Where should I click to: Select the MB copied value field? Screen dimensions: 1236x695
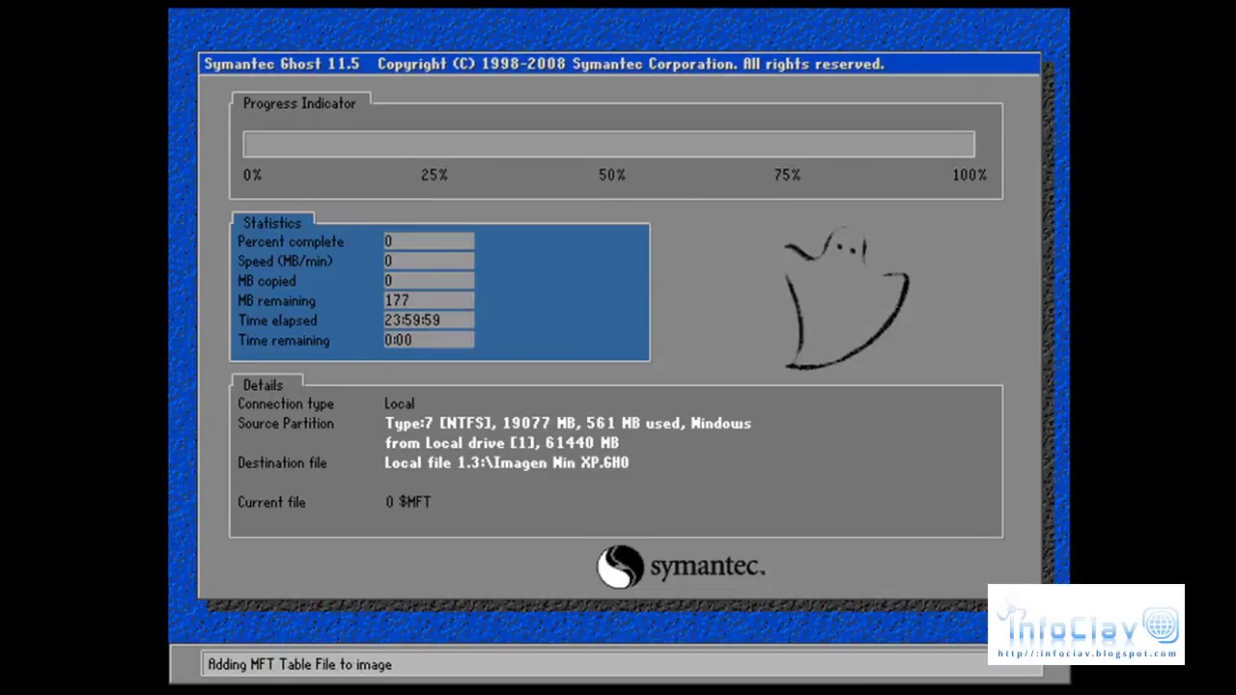428,280
